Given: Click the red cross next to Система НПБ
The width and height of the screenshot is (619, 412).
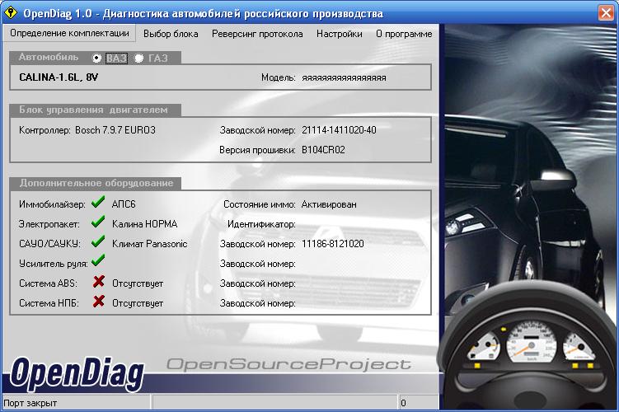Looking at the screenshot, I should (x=99, y=302).
